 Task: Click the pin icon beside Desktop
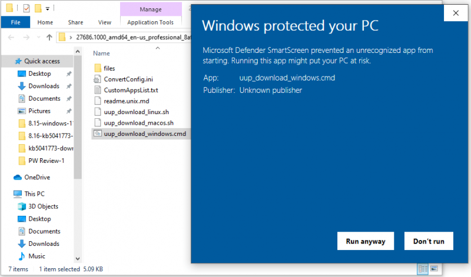(69, 74)
